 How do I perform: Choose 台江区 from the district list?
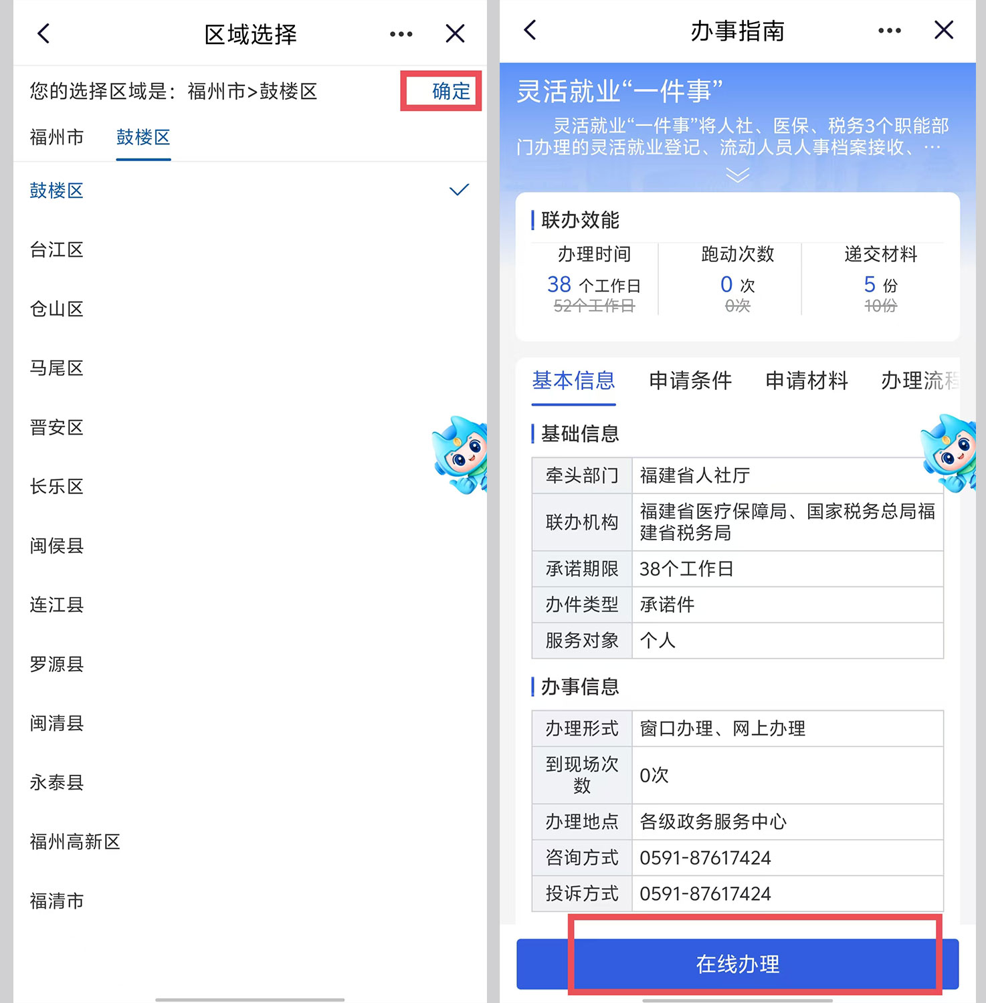[x=250, y=250]
